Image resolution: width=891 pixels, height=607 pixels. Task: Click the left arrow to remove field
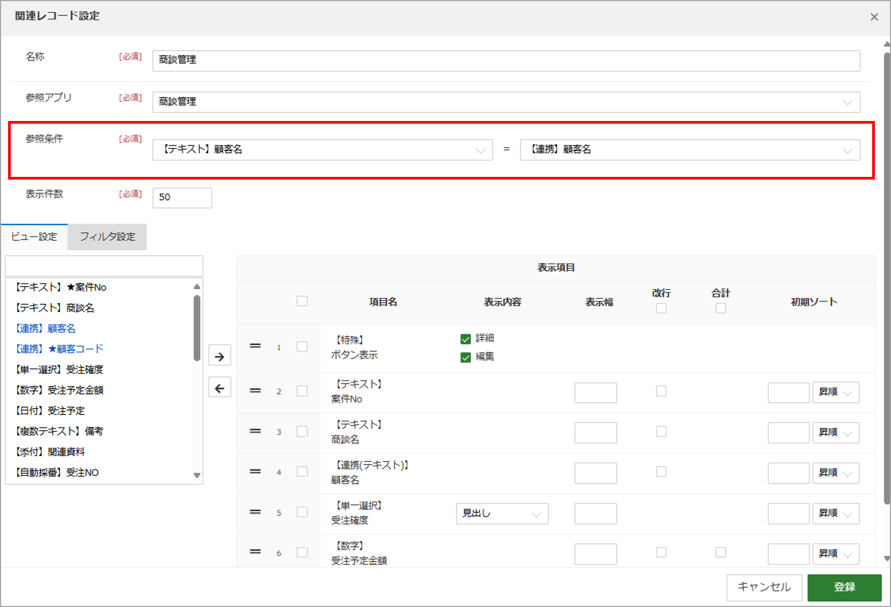coord(220,388)
